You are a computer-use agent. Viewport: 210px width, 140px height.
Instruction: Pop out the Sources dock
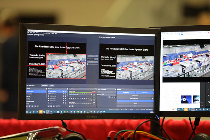pyautogui.click(x=67, y=89)
